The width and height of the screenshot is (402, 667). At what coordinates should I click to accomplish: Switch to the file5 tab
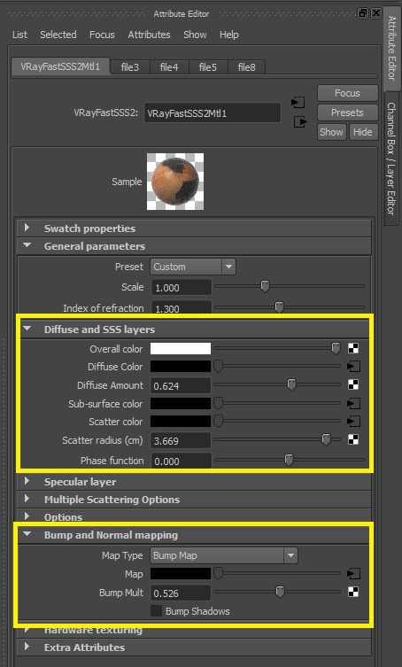click(207, 67)
